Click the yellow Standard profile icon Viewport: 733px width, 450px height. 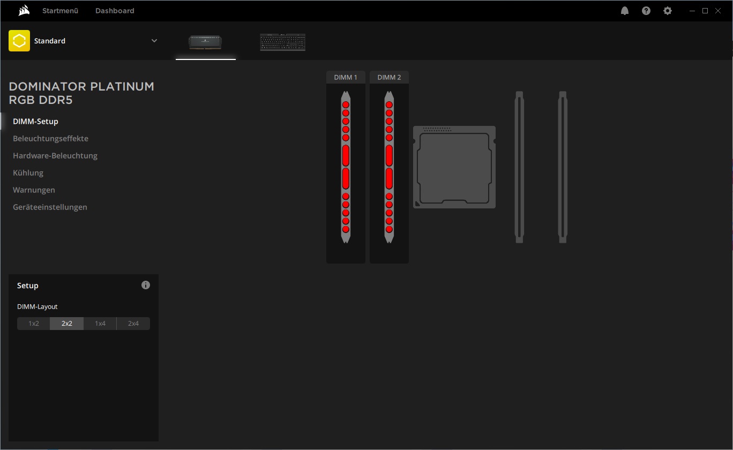pos(19,41)
